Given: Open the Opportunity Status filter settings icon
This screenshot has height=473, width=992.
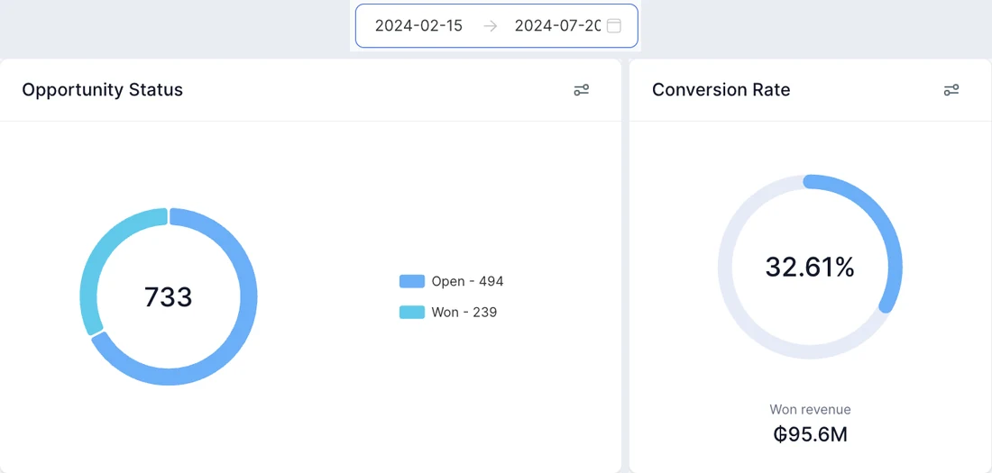Looking at the screenshot, I should click(582, 90).
